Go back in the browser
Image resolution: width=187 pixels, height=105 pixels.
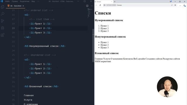coord(96,5)
